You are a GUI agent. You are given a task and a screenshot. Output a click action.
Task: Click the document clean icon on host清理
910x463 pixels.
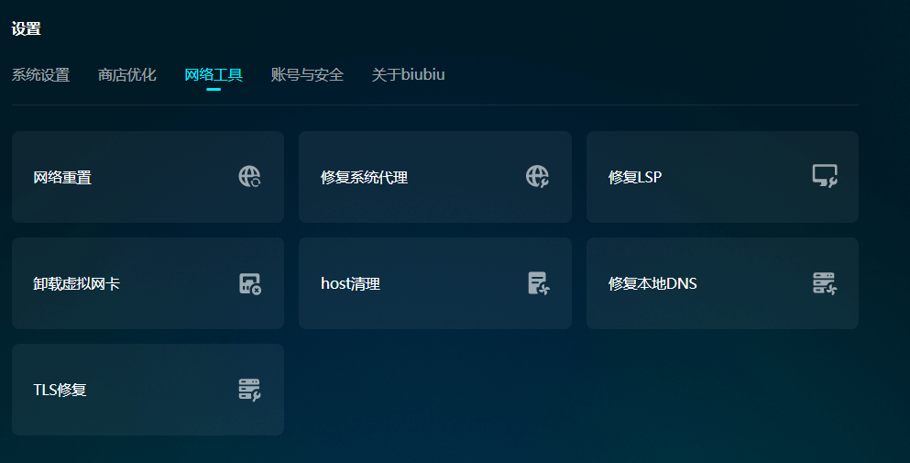coord(539,283)
